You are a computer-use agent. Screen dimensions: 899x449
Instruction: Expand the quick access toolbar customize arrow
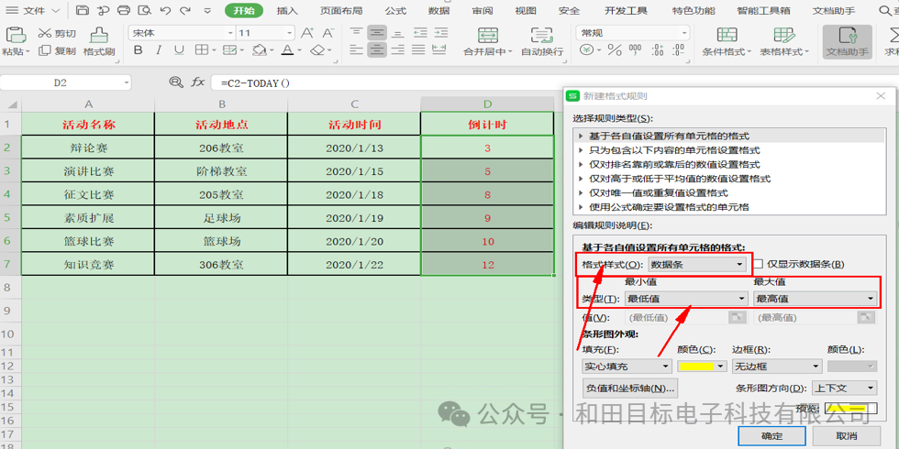pyautogui.click(x=207, y=11)
